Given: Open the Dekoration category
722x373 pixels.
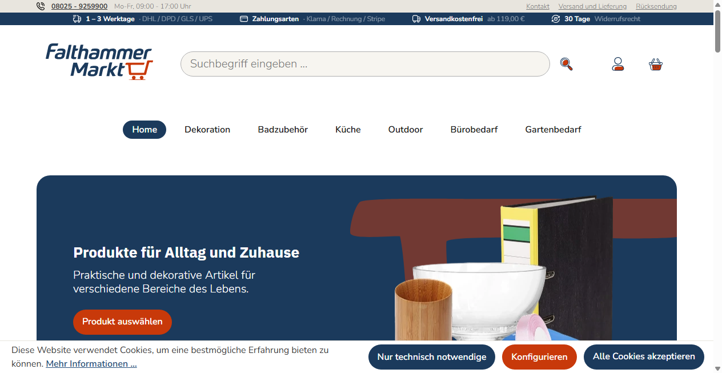Looking at the screenshot, I should click(207, 130).
